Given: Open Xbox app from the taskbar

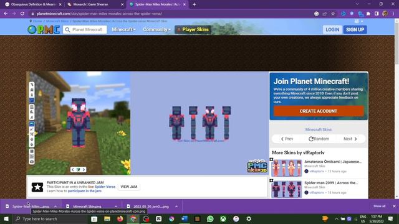Looking at the screenshot, I should point(223,218).
